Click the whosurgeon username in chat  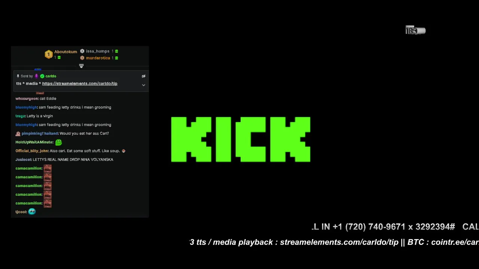click(27, 99)
